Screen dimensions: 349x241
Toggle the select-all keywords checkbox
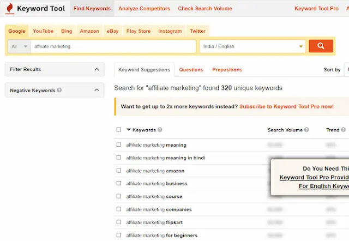pyautogui.click(x=119, y=130)
